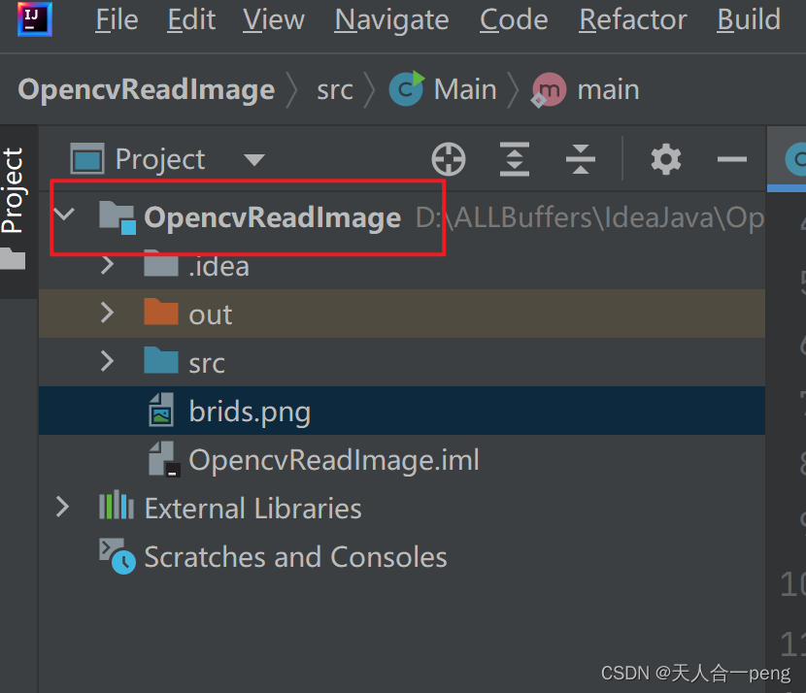Open the Project view mode dropdown
This screenshot has height=693, width=806.
pos(252,159)
